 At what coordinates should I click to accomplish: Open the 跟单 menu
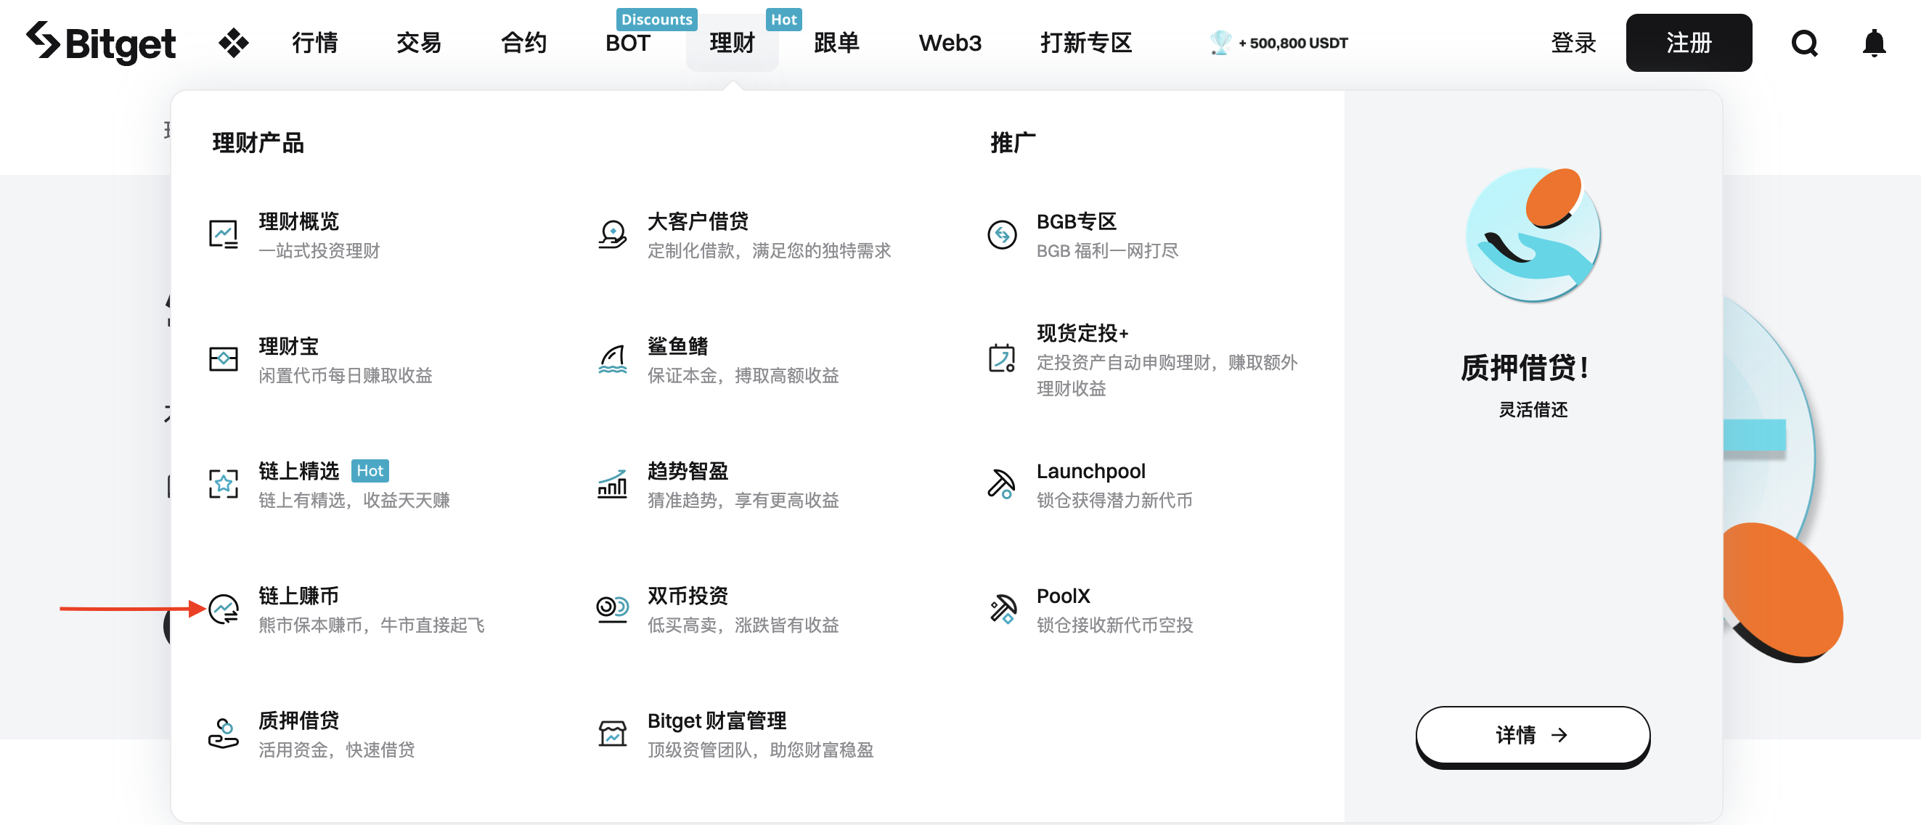pos(836,44)
